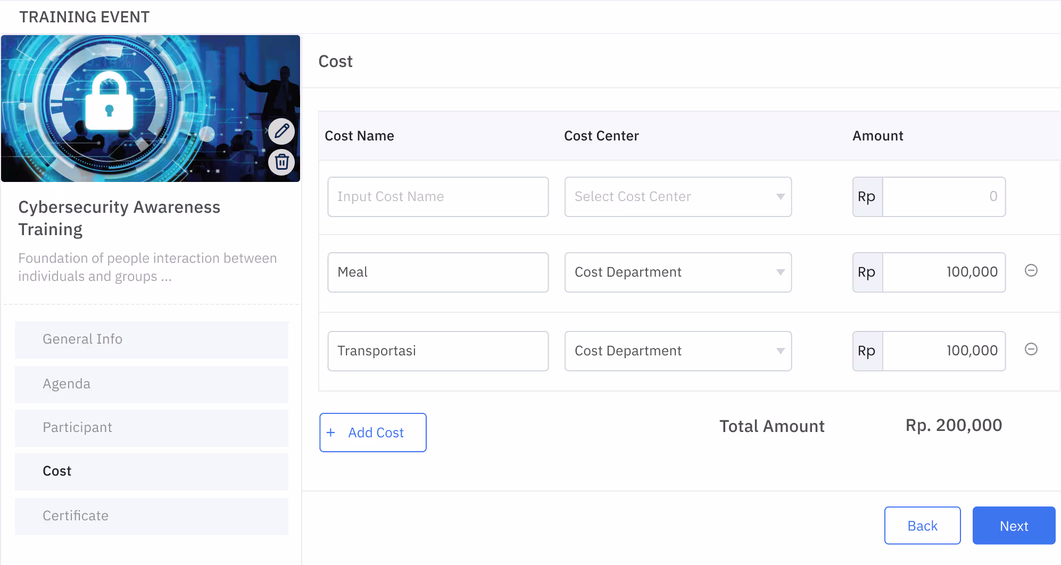Click the Next button
This screenshot has width=1061, height=565.
(x=1014, y=526)
